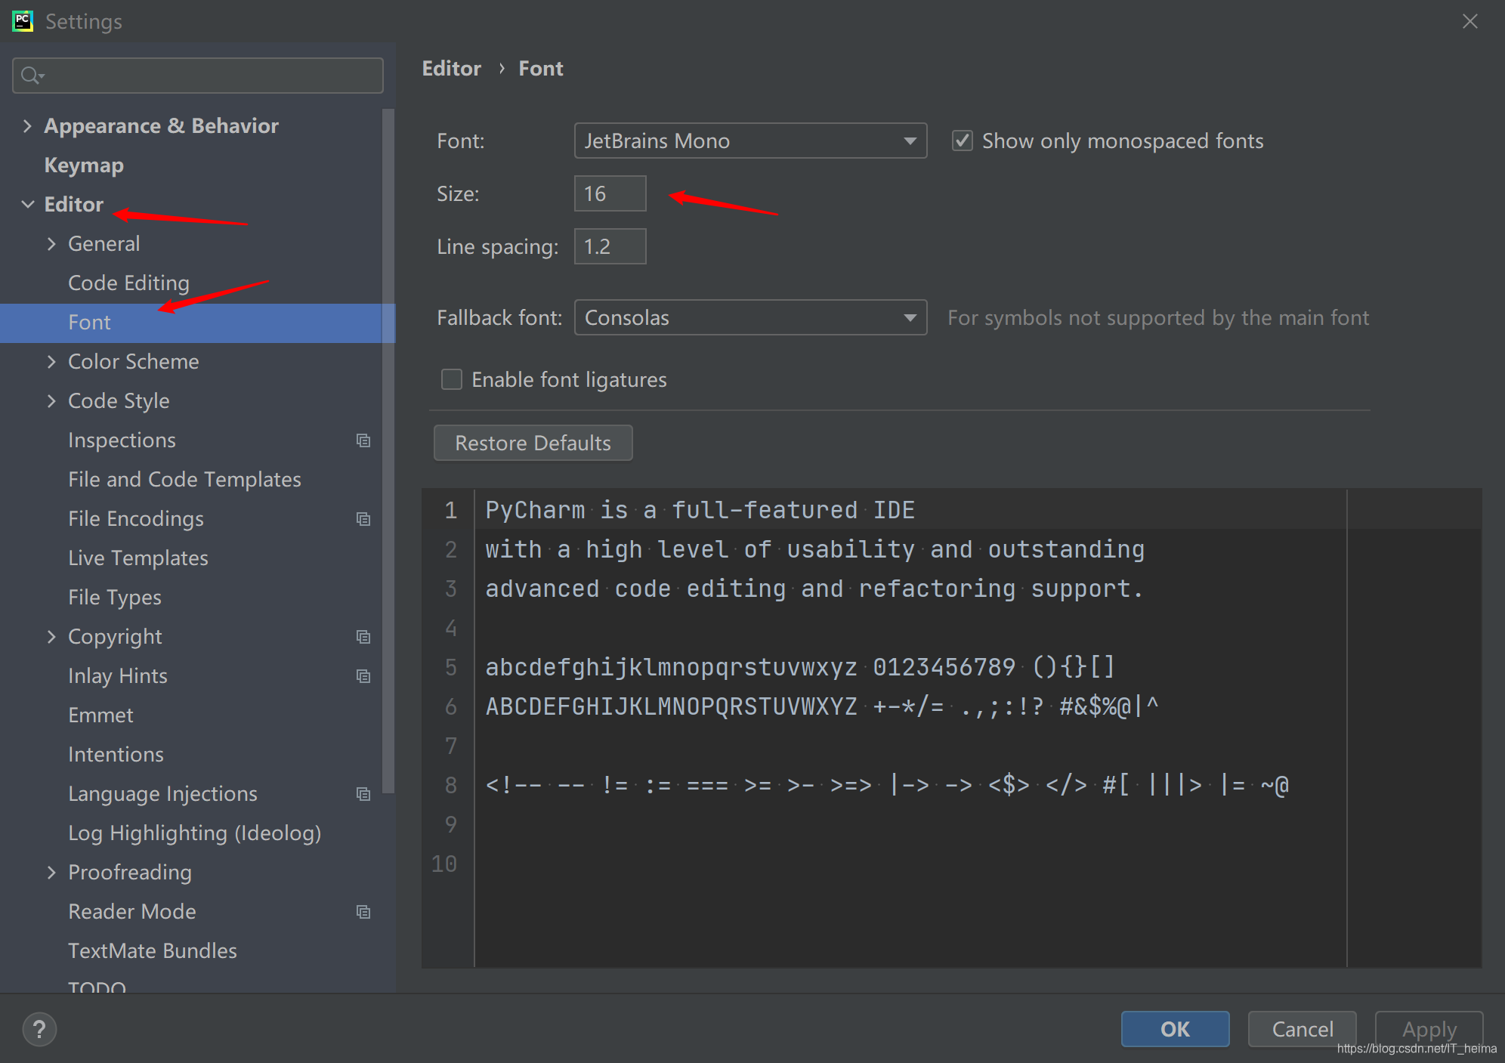
Task: Click project-level icon beside File Encodings
Action: pyautogui.click(x=363, y=519)
